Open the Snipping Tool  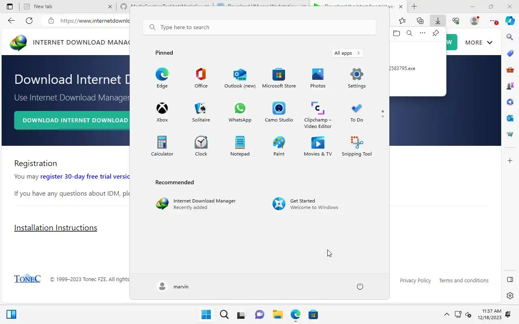(x=357, y=146)
